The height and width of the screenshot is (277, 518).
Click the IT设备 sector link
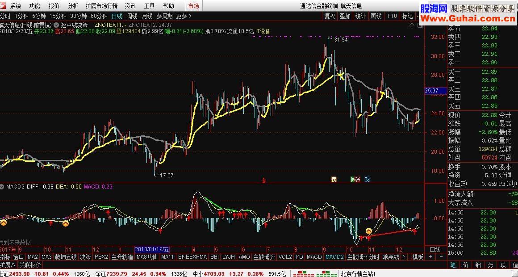pyautogui.click(x=263, y=31)
